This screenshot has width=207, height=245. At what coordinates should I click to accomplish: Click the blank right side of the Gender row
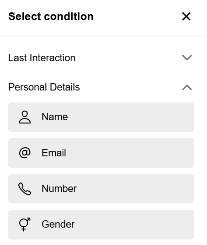[x=134, y=224]
